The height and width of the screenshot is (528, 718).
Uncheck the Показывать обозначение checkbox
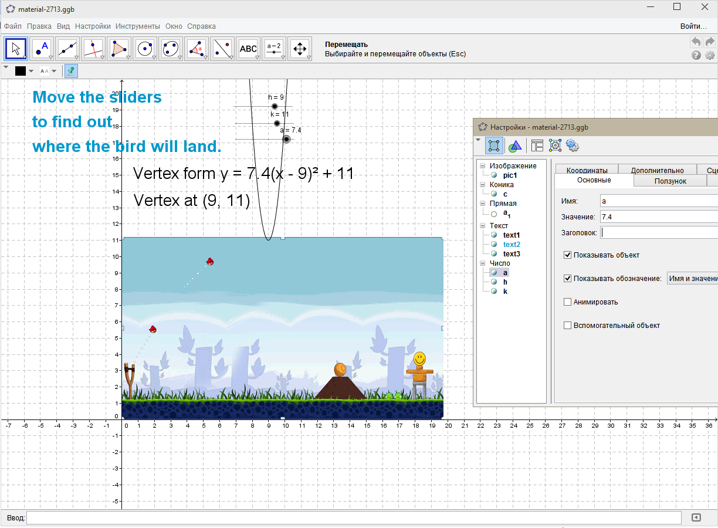coord(567,279)
